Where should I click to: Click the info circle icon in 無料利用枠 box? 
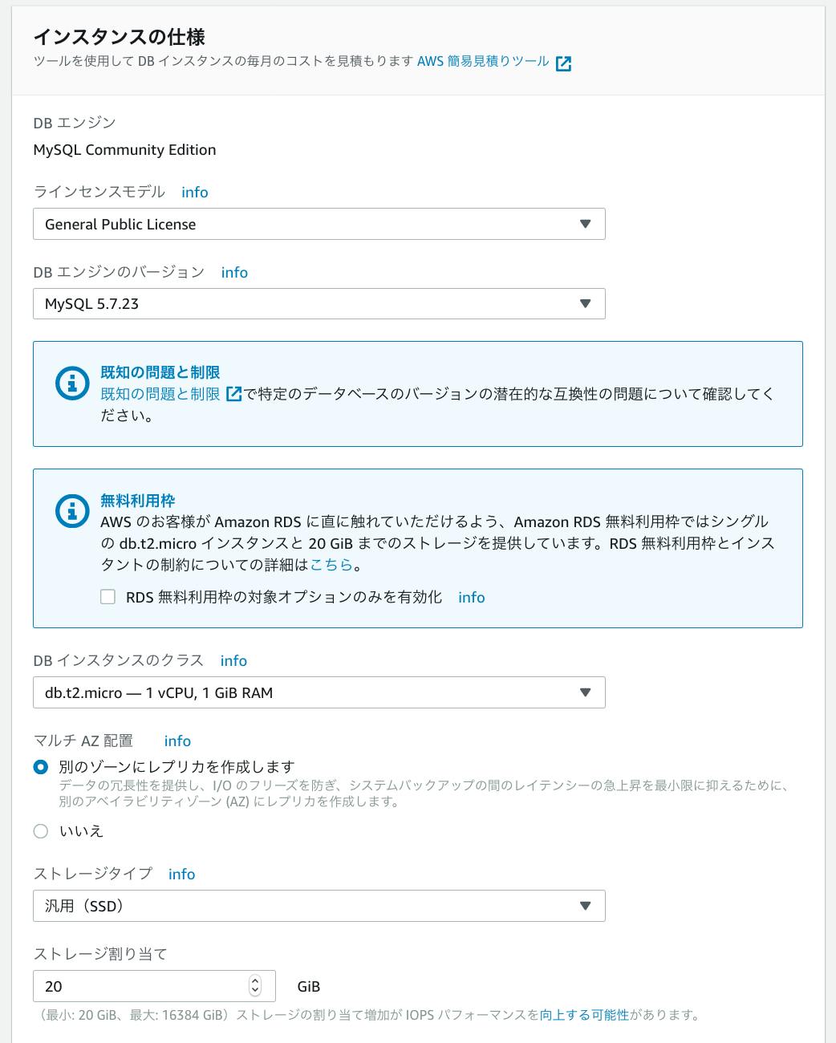(x=72, y=511)
